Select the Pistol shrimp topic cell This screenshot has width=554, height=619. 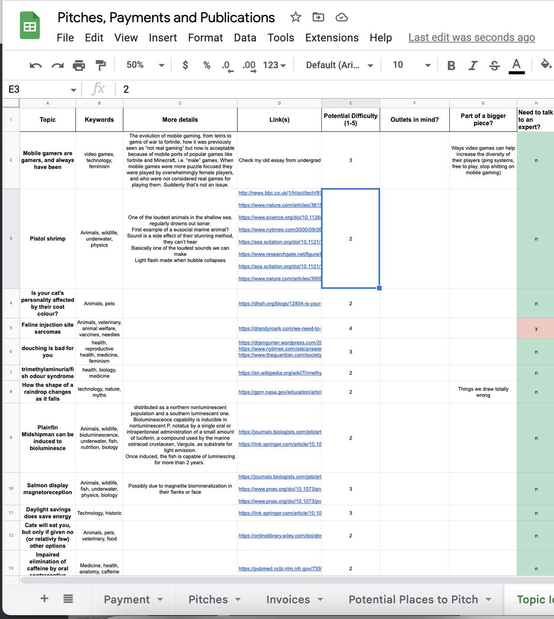tap(47, 238)
